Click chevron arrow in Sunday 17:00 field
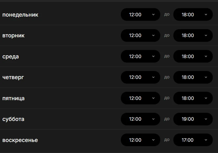This screenshot has height=153, width=218. (x=206, y=140)
